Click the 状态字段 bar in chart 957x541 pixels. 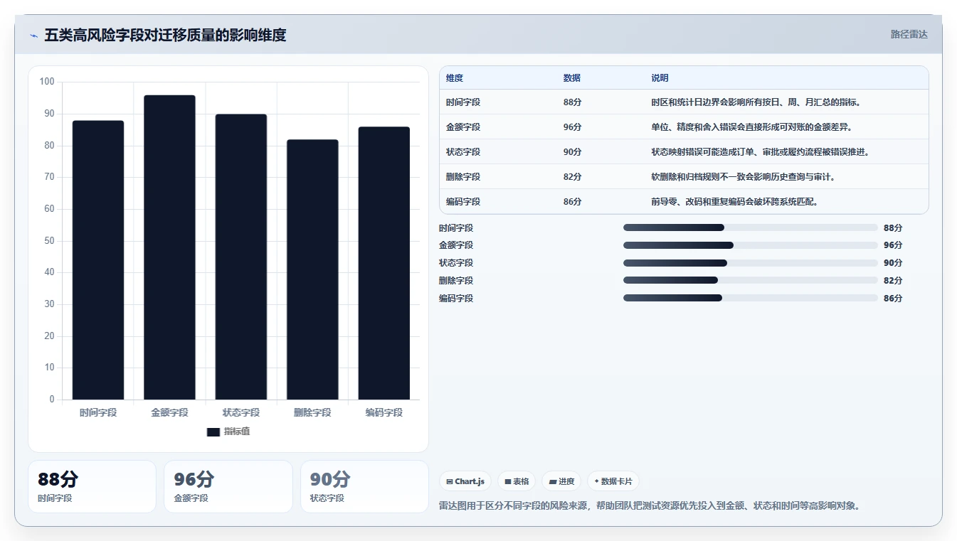pos(241,257)
